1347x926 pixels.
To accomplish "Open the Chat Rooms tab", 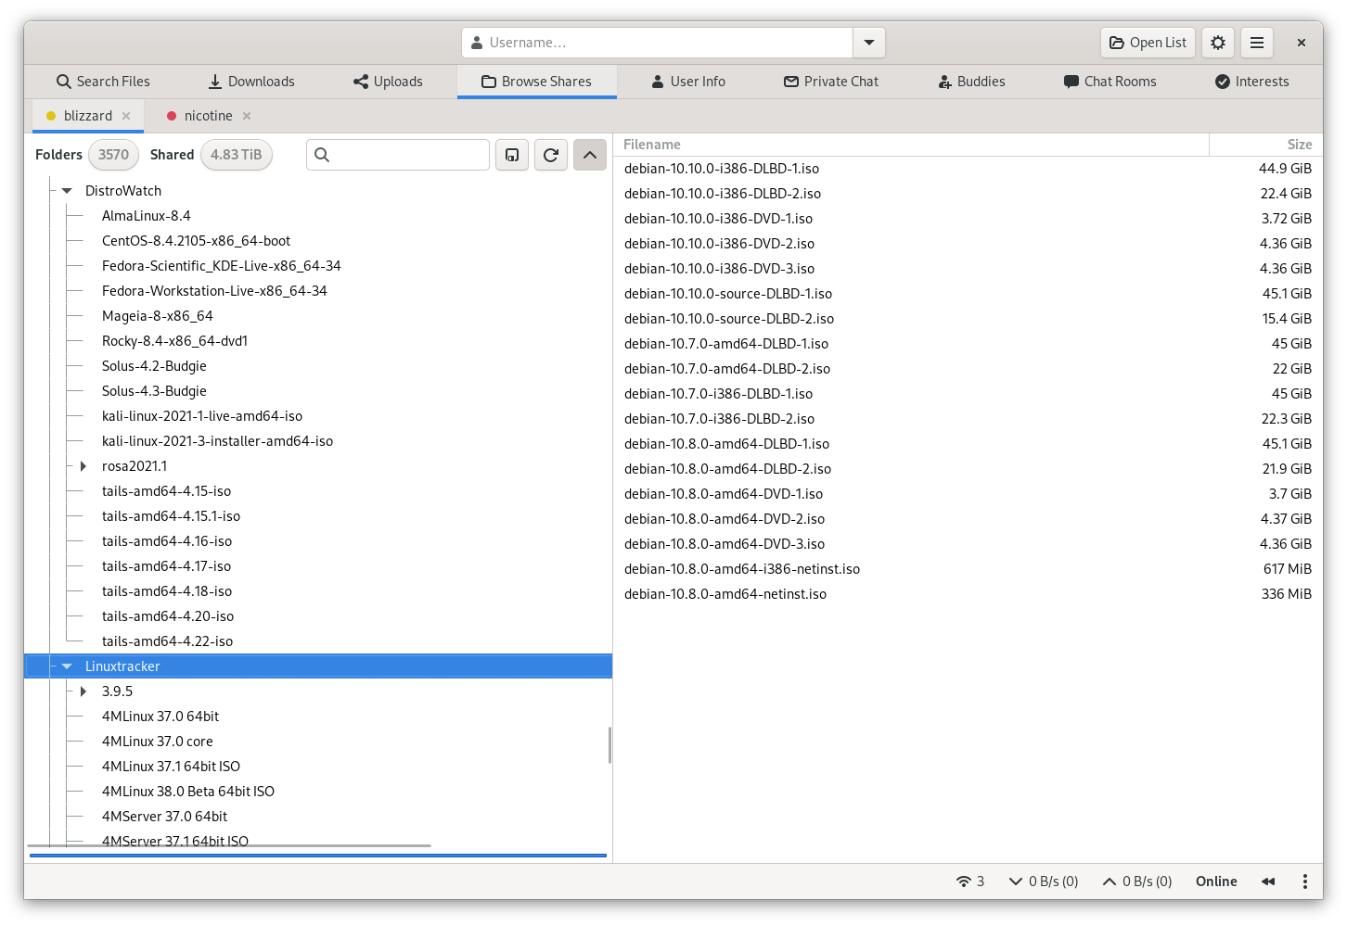I will point(1110,82).
